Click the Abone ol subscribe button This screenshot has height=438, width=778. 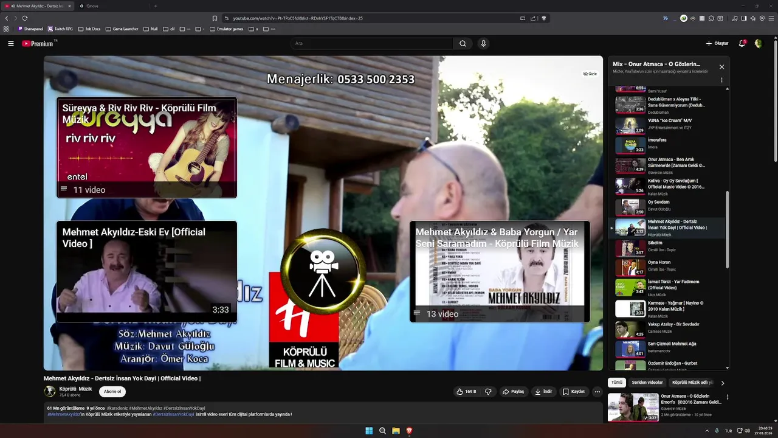pos(112,392)
